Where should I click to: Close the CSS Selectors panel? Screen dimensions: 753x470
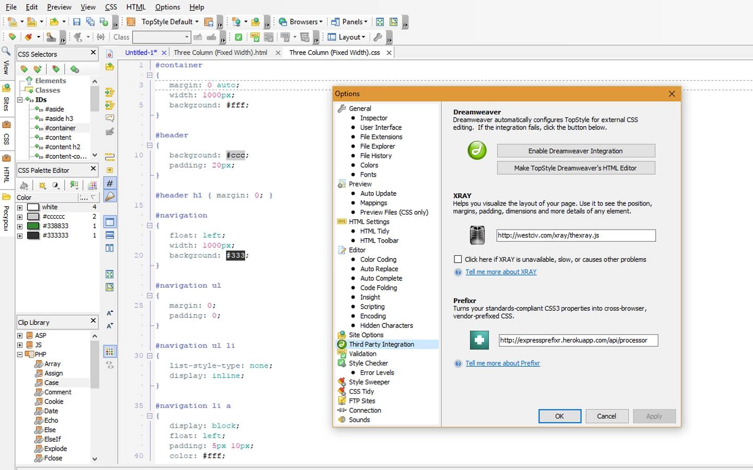point(94,53)
